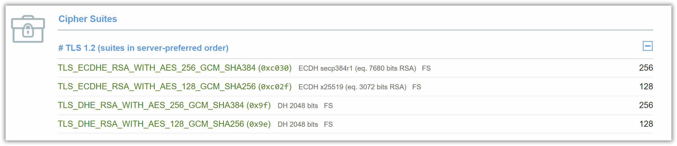677x146 pixels.
Task: Click "DH 2048 bits" in the 0x9f row
Action: [x=298, y=106]
